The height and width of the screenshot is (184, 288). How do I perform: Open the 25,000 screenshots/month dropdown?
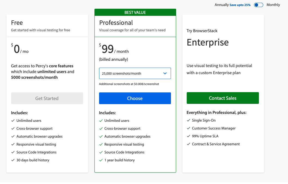pos(135,73)
